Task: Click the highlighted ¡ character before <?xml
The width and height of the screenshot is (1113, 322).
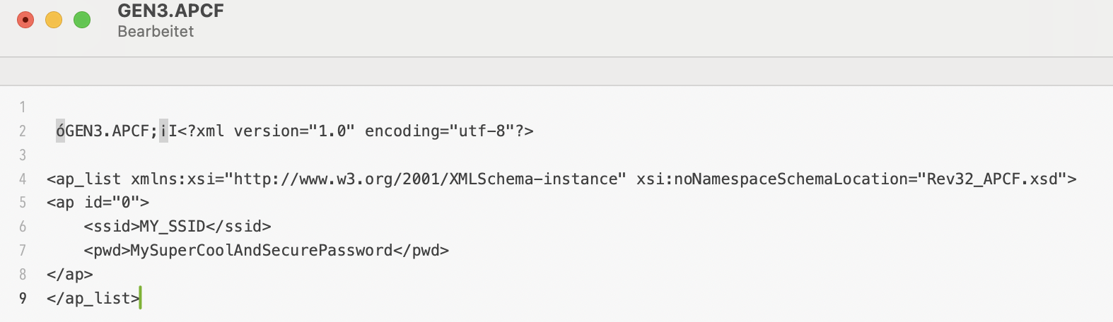Action: (163, 131)
